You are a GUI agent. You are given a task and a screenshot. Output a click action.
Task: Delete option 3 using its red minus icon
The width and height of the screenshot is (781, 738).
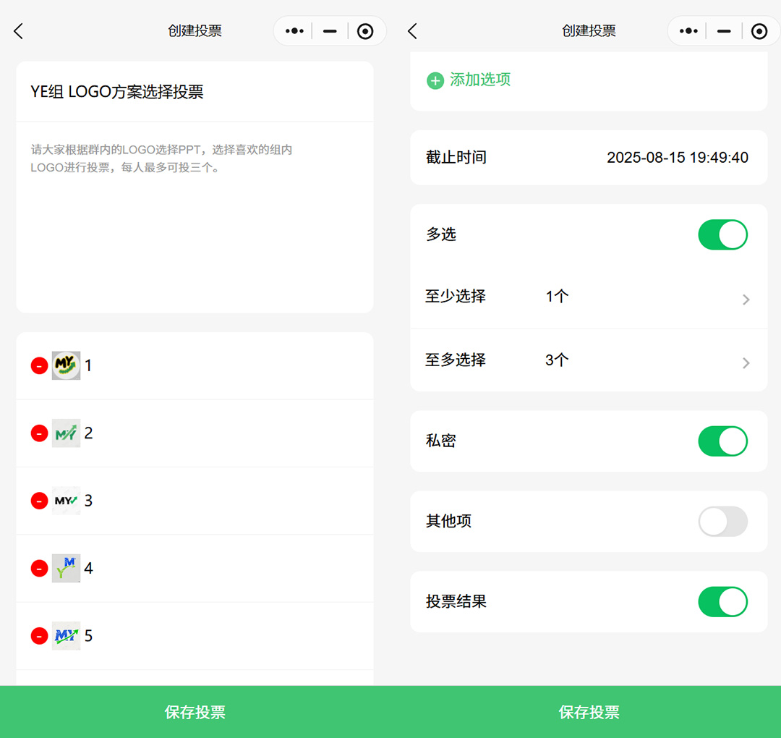[39, 501]
